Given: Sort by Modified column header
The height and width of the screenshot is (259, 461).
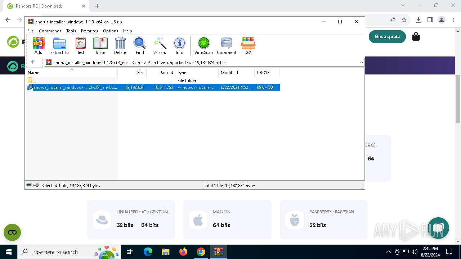Looking at the screenshot, I should click(236, 72).
